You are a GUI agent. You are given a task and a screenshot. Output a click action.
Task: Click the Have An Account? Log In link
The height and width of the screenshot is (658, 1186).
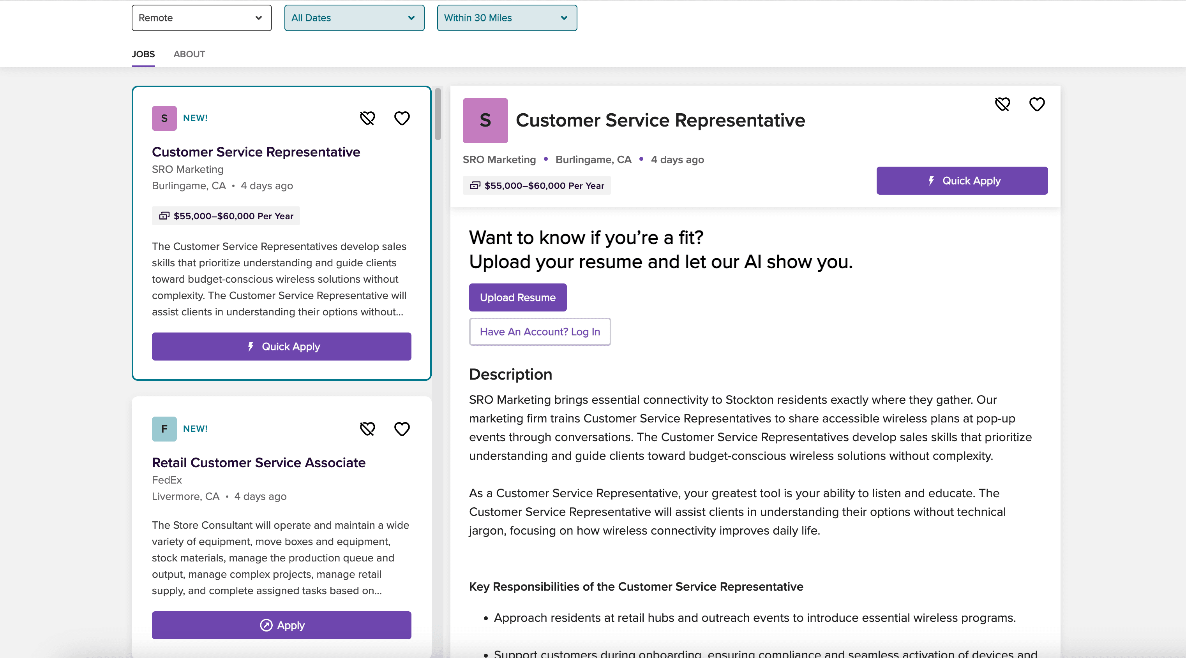[540, 332]
